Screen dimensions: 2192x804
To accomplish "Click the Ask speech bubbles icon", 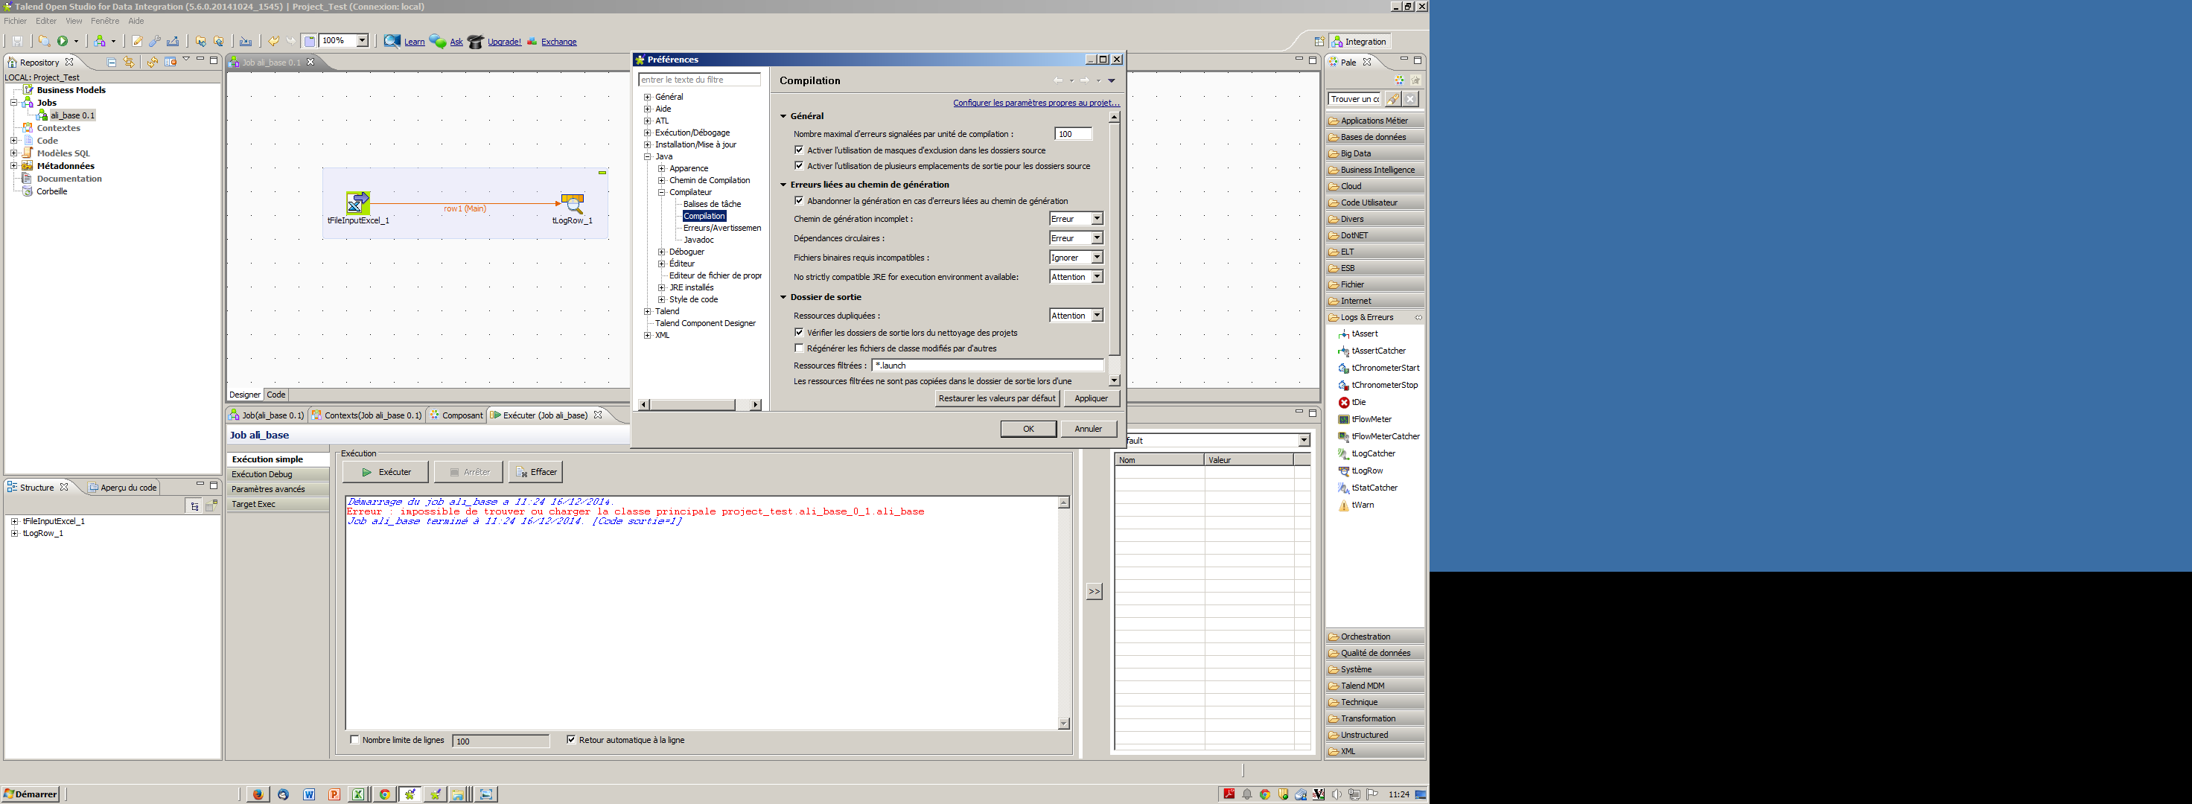I will click(x=437, y=41).
